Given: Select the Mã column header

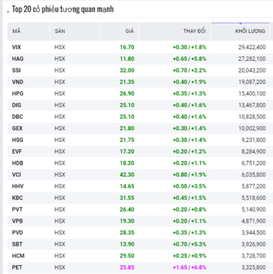Looking at the screenshot, I should pos(16,31).
